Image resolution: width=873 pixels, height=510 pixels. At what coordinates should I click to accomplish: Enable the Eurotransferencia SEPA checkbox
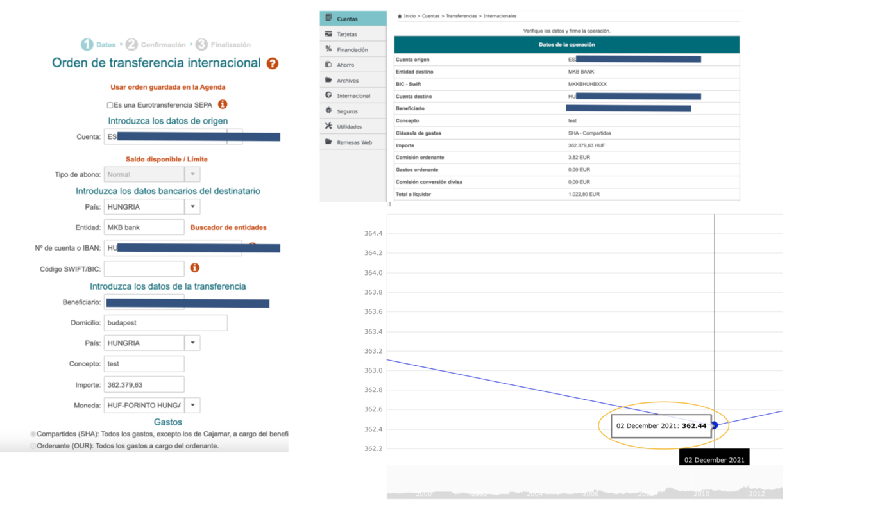pyautogui.click(x=110, y=104)
